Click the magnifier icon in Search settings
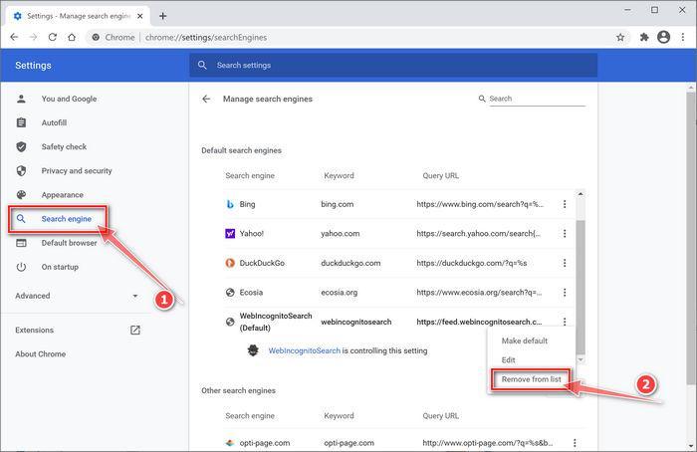697x452 pixels. tap(202, 65)
